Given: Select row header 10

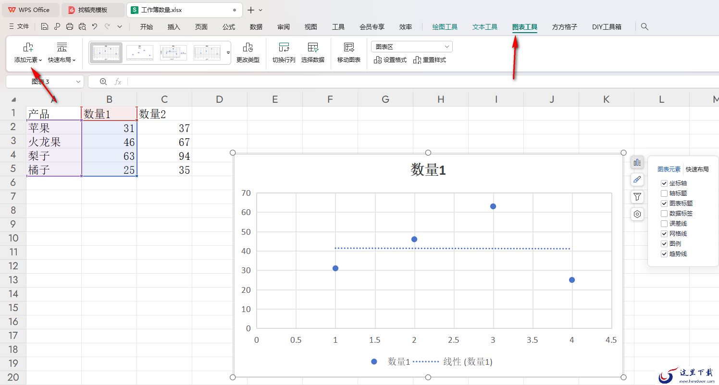Looking at the screenshot, I should coord(13,238).
